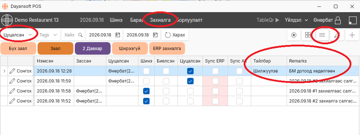Image resolution: width=360 pixels, height=135 pixels.
Task: Uncheck Шинэ checkbox in the 11:52 row
Action: 146,101
